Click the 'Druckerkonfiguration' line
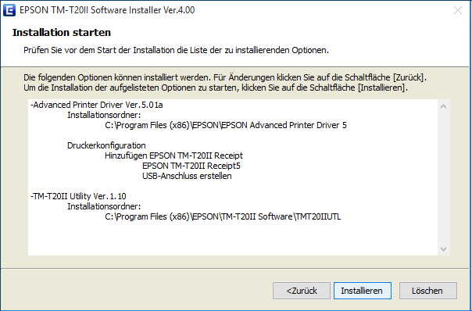 106,145
